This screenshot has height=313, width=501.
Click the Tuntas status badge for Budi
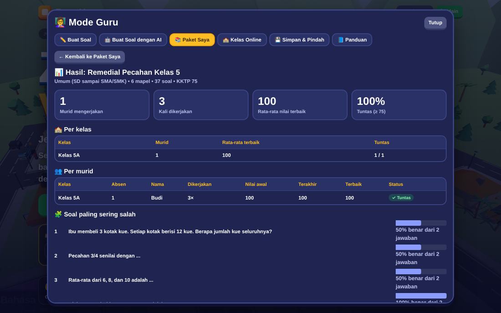click(401, 198)
